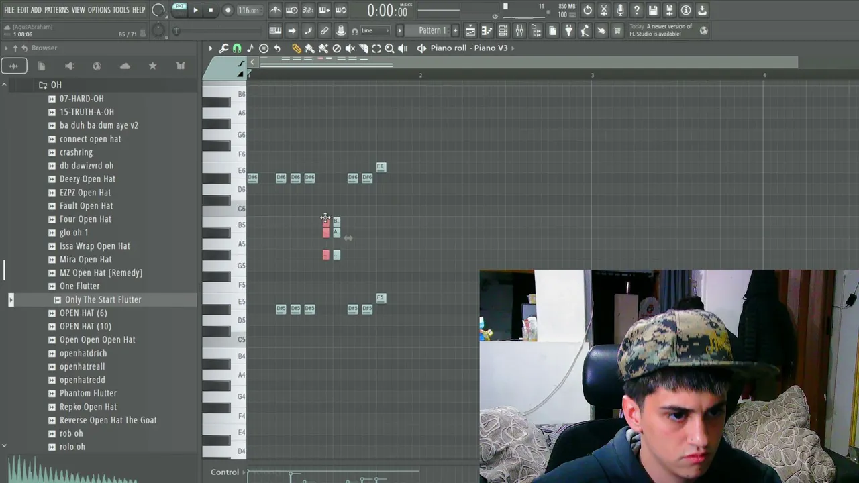Toggle the metronome button

coord(275,10)
